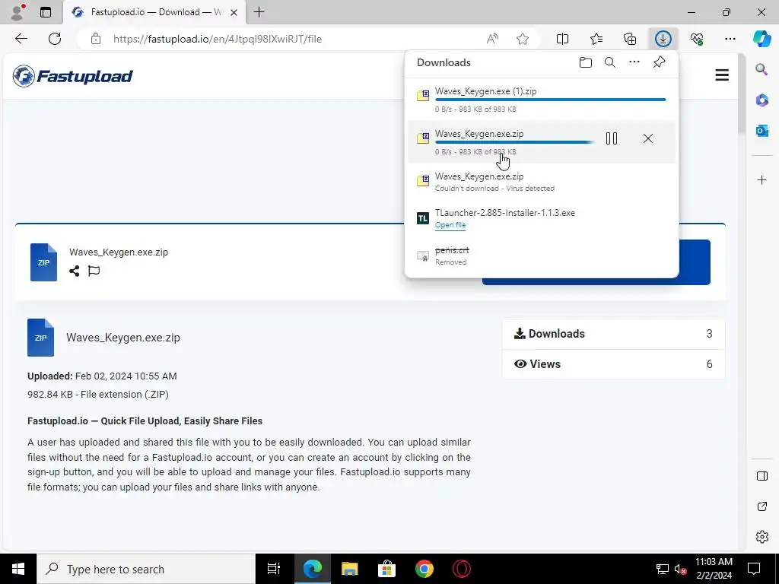The width and height of the screenshot is (779, 584).
Task: Open Microsoft Store from taskbar
Action: coord(386,569)
